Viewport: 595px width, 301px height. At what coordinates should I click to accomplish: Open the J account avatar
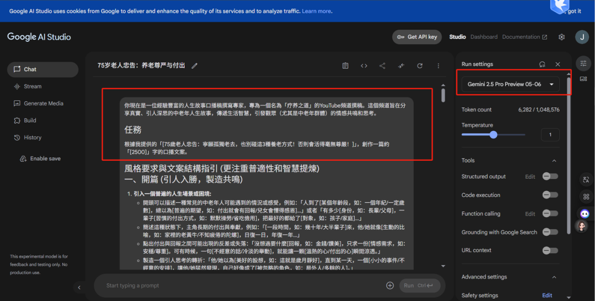pyautogui.click(x=582, y=37)
